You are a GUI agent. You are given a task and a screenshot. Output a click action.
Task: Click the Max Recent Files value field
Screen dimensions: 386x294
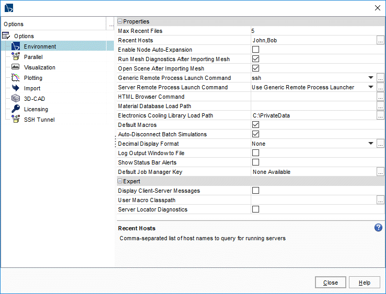coord(313,31)
